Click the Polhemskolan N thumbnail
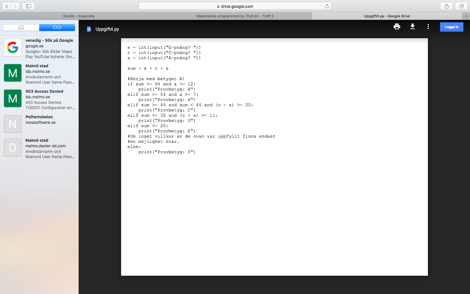 click(13, 124)
